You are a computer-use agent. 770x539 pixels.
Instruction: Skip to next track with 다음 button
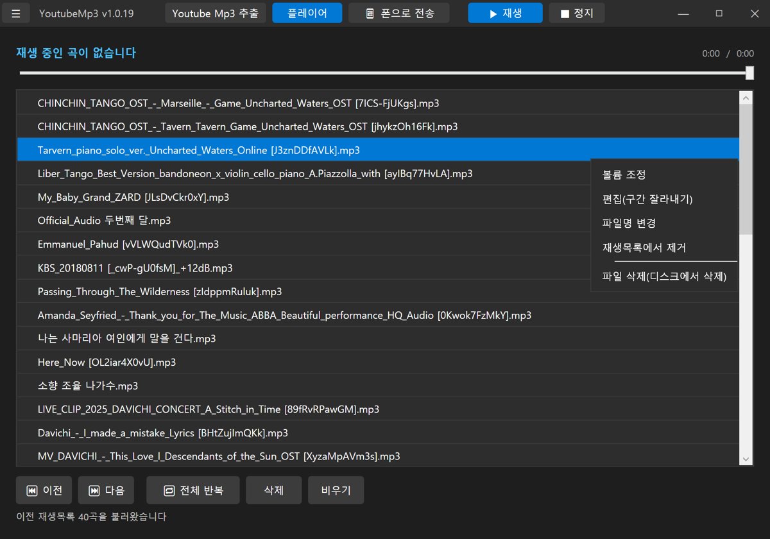click(106, 490)
